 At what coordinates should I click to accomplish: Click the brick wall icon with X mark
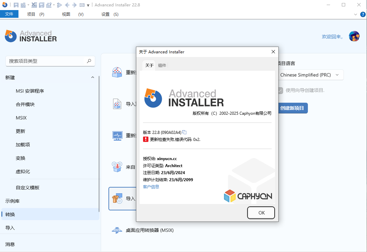tap(34, 5)
